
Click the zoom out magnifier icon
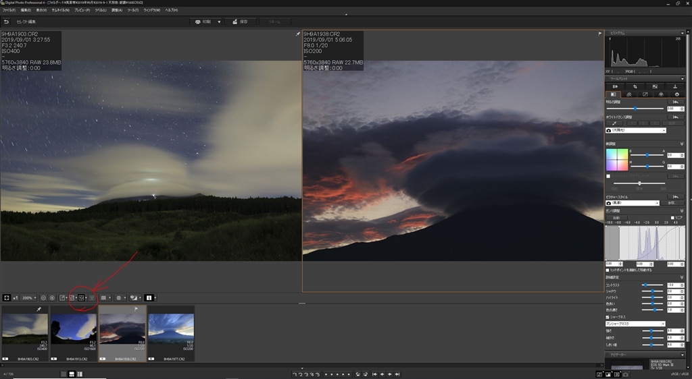pyautogui.click(x=43, y=297)
